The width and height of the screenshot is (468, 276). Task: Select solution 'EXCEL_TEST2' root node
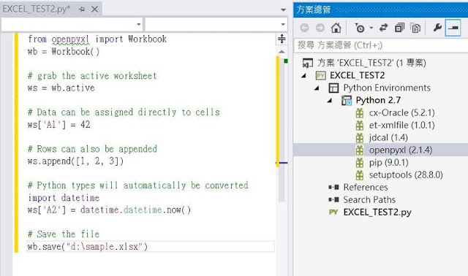(372, 63)
